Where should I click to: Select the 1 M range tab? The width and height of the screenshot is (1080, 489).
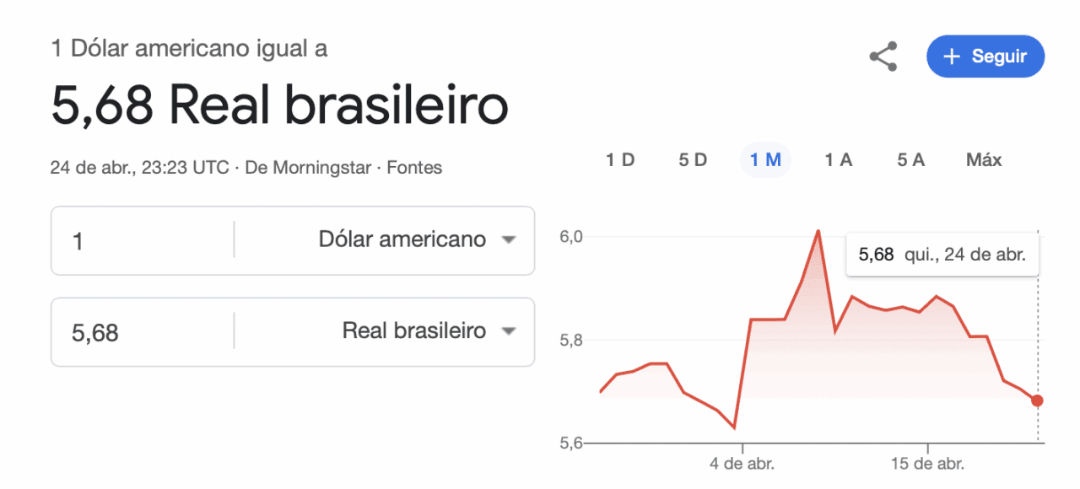[765, 160]
